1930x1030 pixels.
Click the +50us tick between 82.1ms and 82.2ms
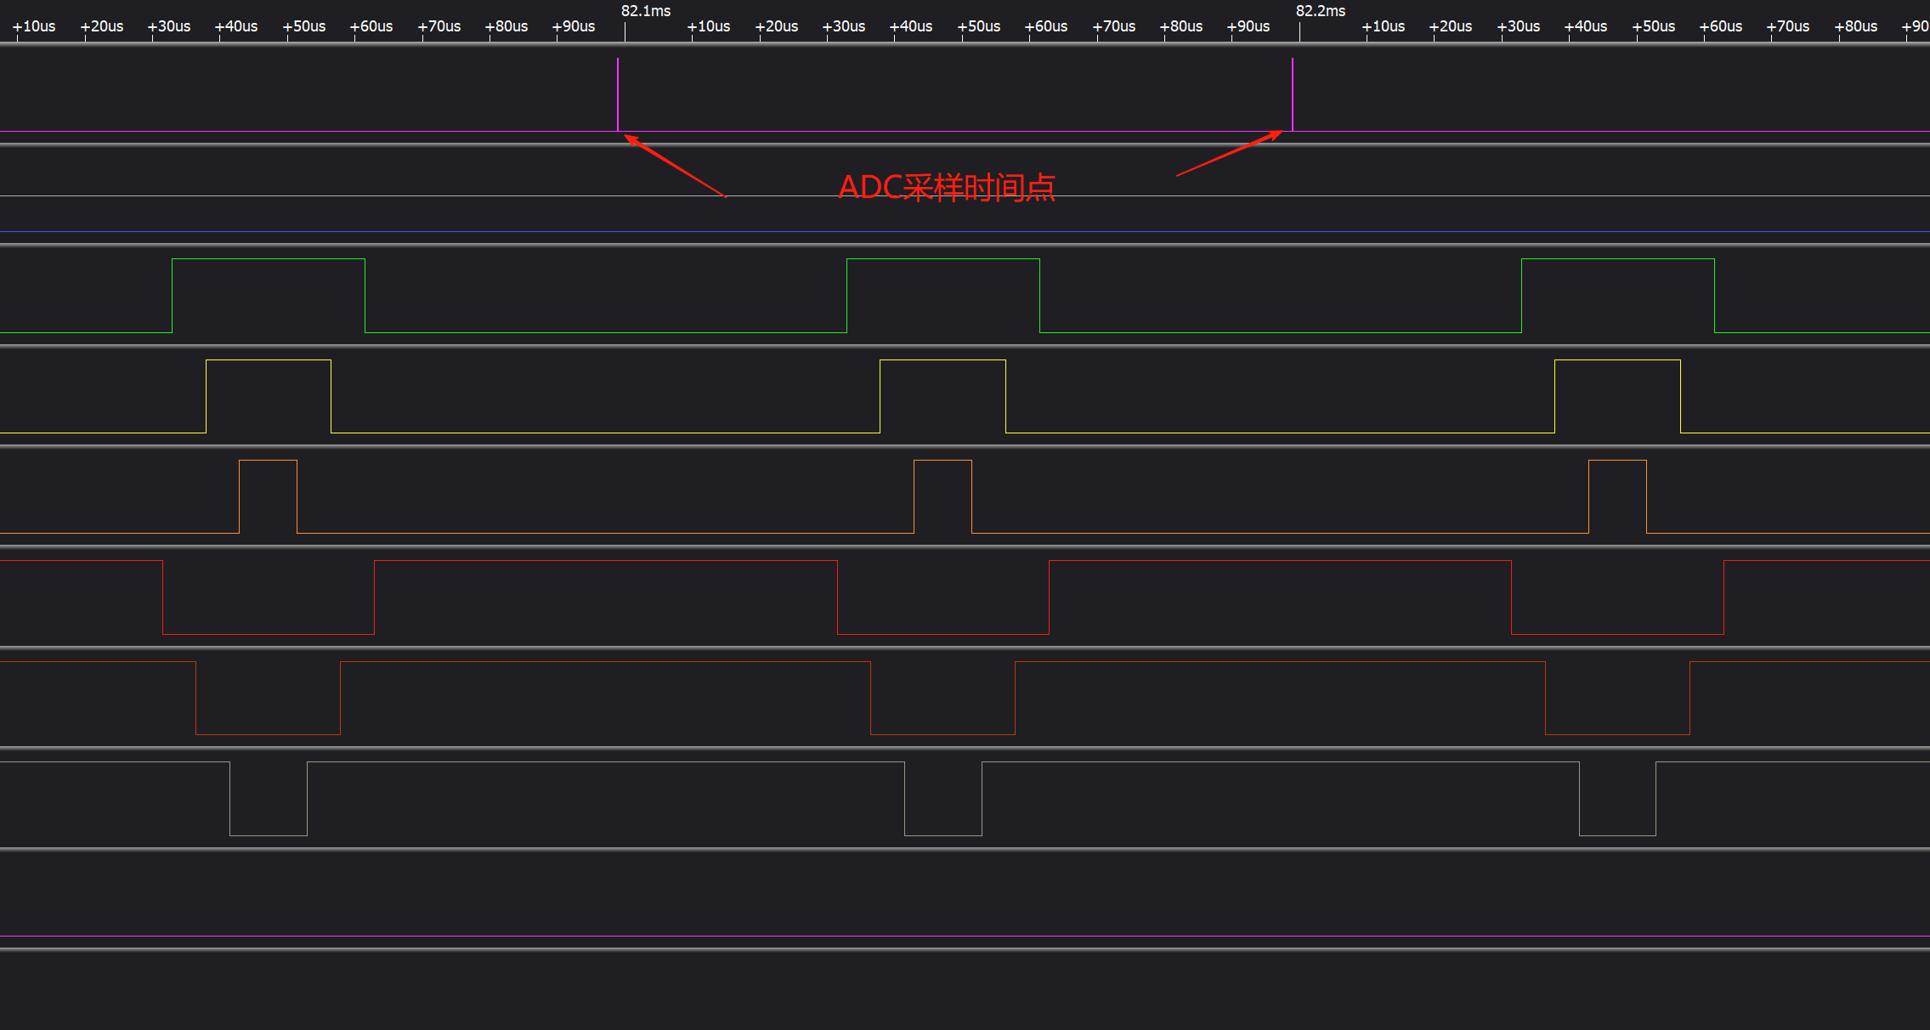click(978, 26)
